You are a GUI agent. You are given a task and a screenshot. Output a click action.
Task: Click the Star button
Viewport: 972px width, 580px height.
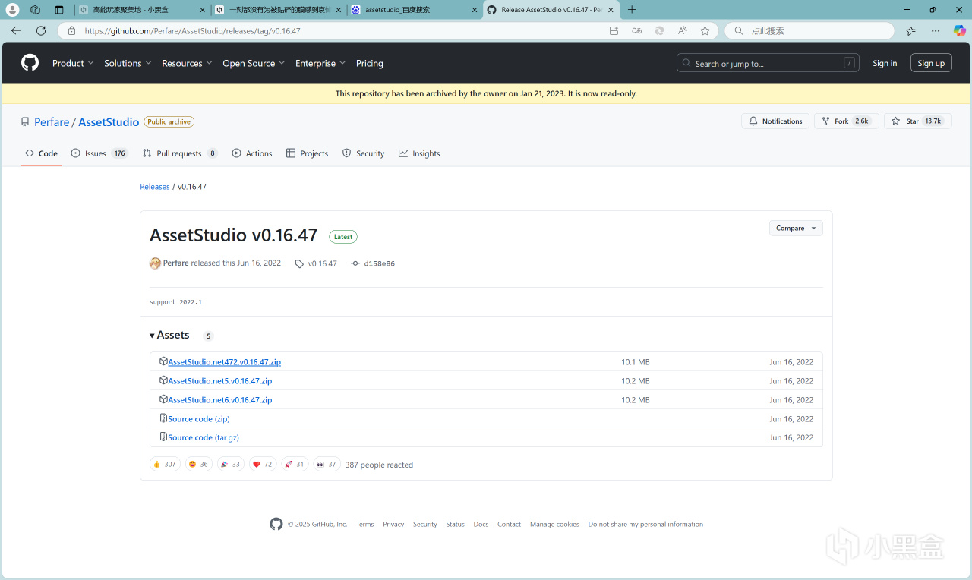click(918, 121)
